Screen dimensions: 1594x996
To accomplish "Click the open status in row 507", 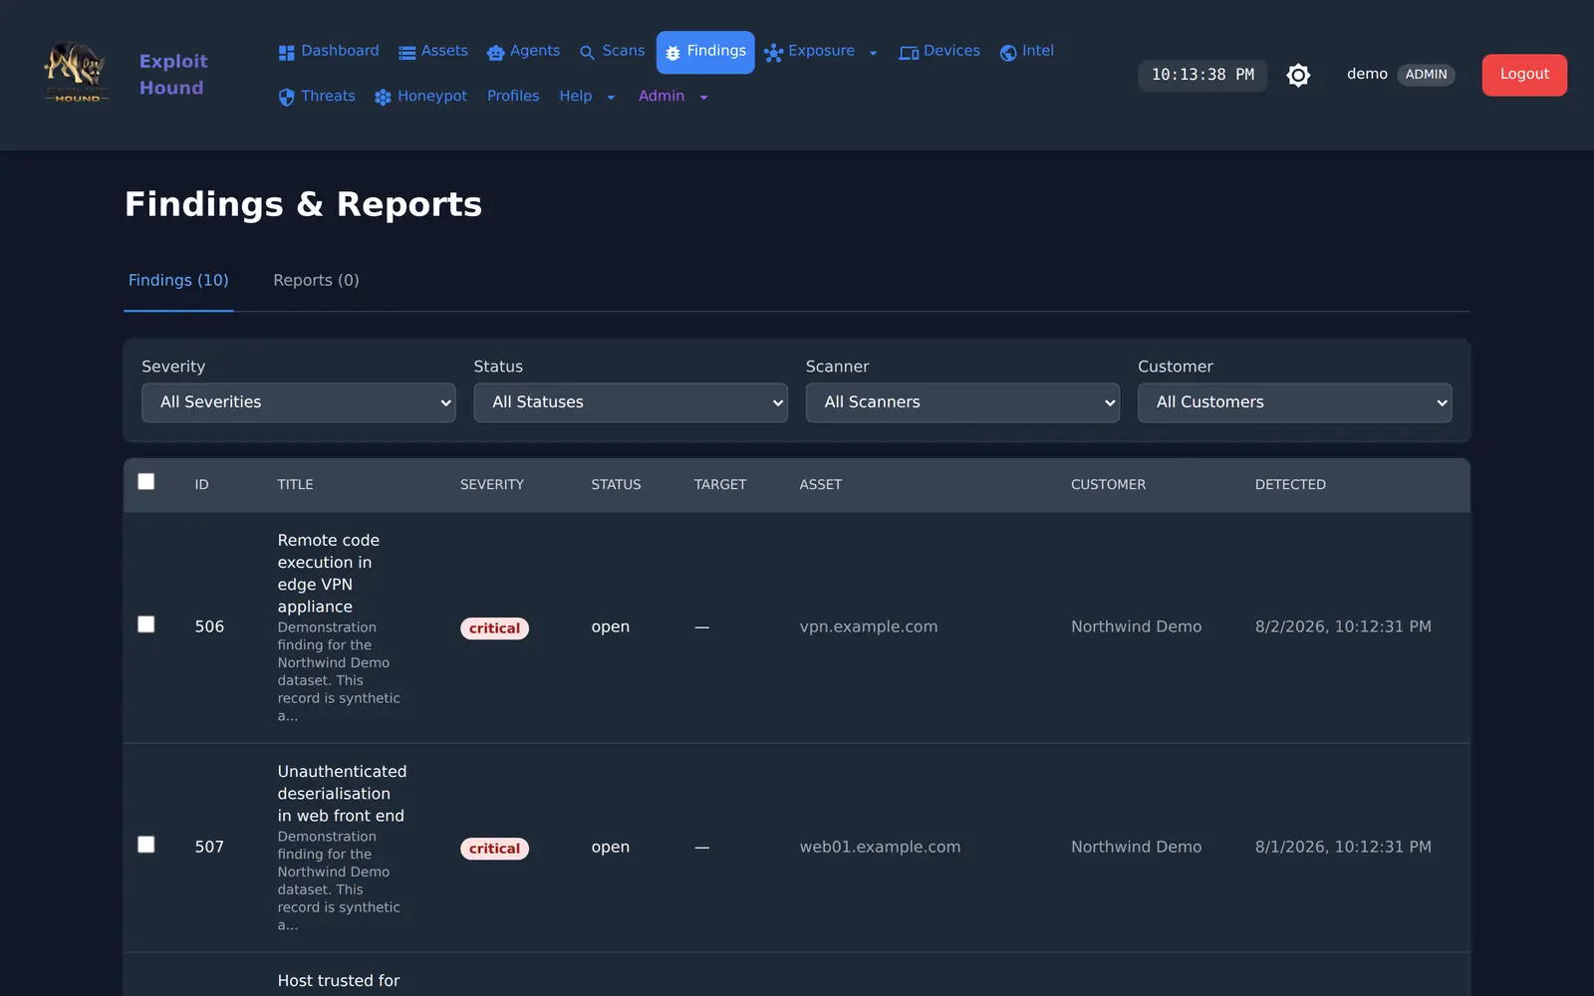I will pyautogui.click(x=610, y=847).
